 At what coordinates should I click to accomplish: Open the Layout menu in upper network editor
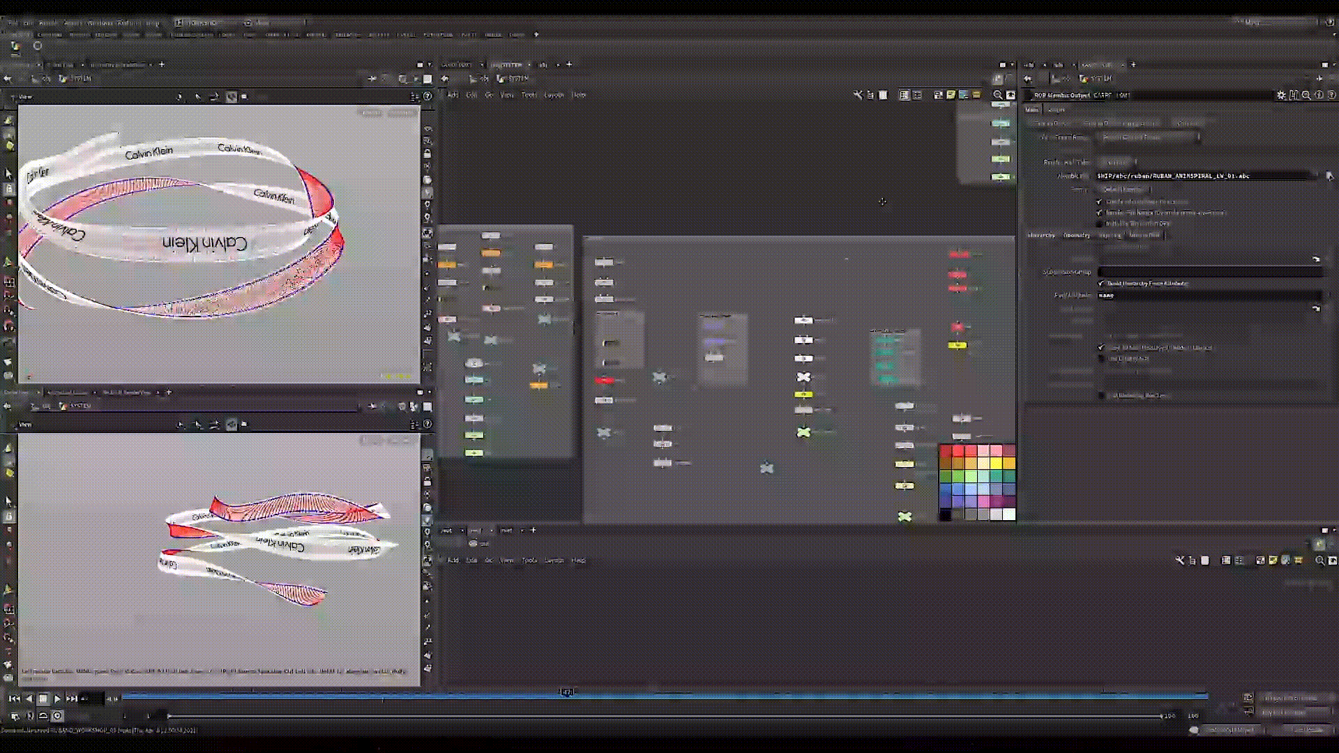coord(554,95)
